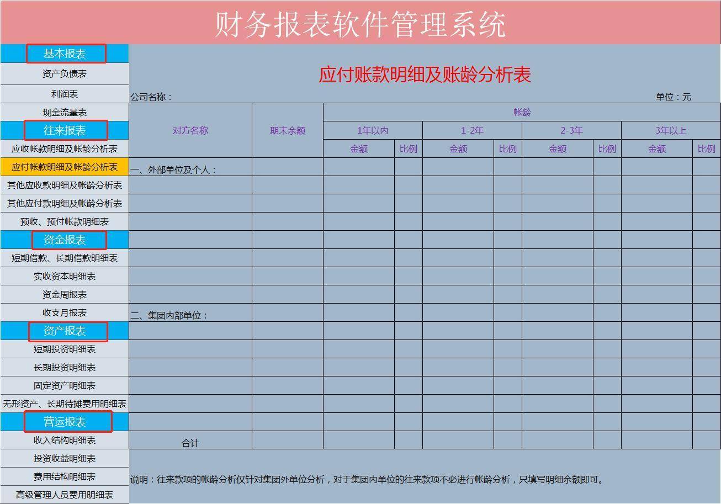Click the 二、集团内部单位 row cell
The height and width of the screenshot is (504, 721).
pos(190,312)
